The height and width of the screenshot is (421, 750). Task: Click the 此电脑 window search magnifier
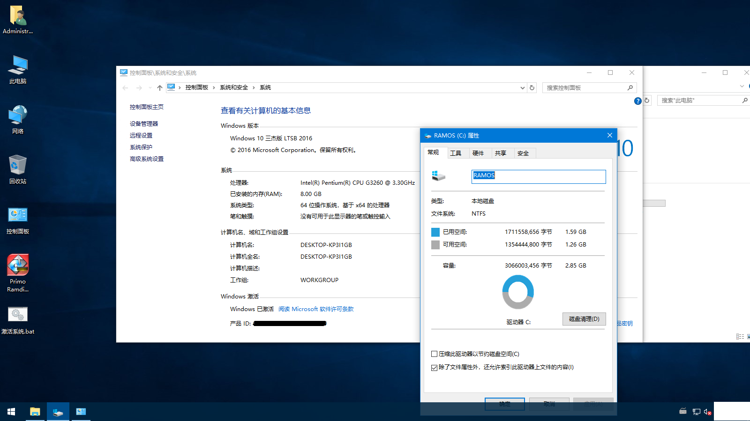pos(745,101)
